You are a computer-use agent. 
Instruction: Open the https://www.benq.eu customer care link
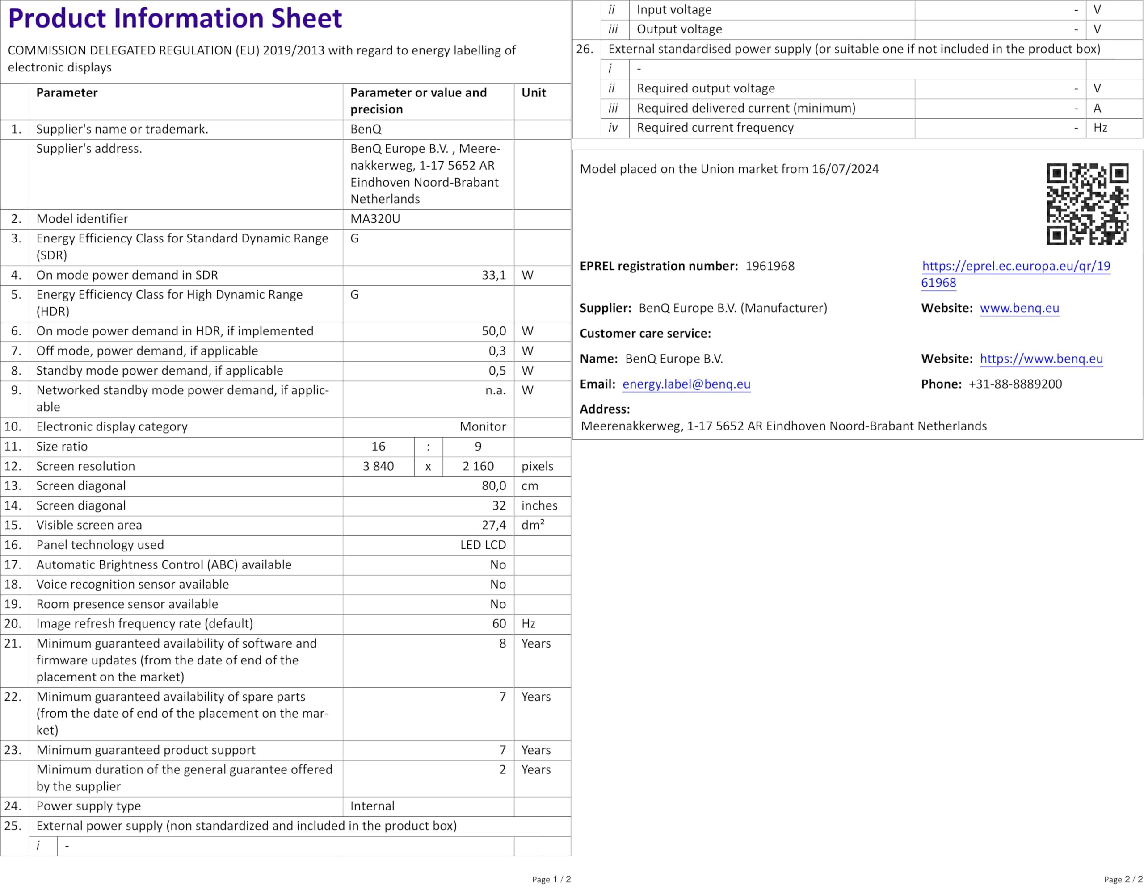point(1041,359)
